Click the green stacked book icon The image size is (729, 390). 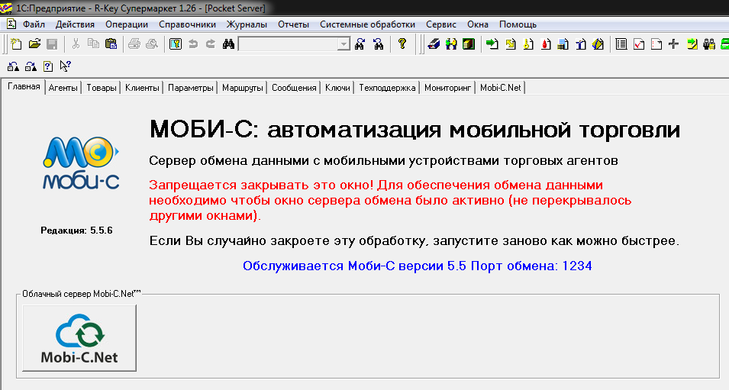pyautogui.click(x=469, y=44)
